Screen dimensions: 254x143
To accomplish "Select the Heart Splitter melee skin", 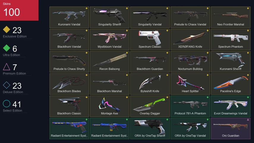I will click(x=190, y=84).
